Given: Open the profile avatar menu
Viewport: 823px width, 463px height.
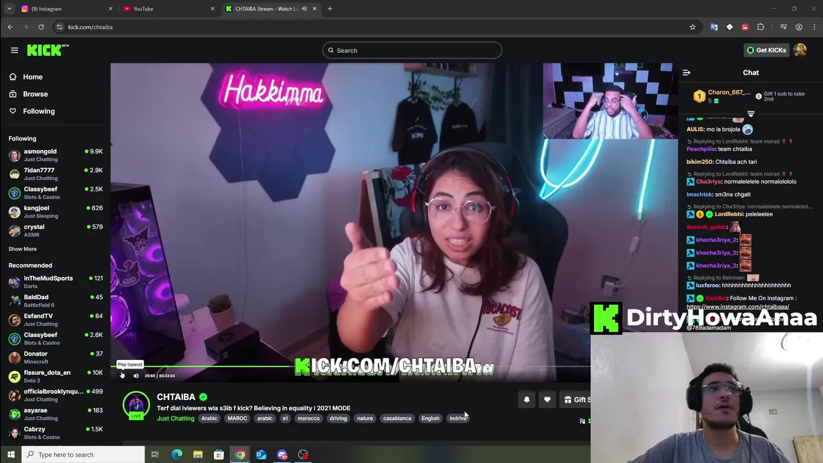Looking at the screenshot, I should click(x=800, y=50).
